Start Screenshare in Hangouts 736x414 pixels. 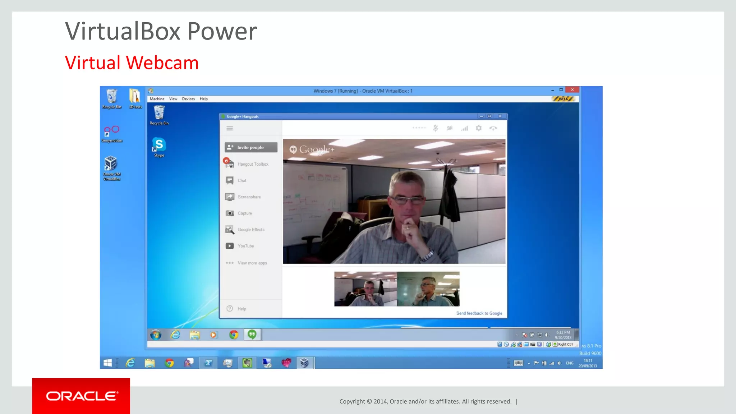[249, 197]
